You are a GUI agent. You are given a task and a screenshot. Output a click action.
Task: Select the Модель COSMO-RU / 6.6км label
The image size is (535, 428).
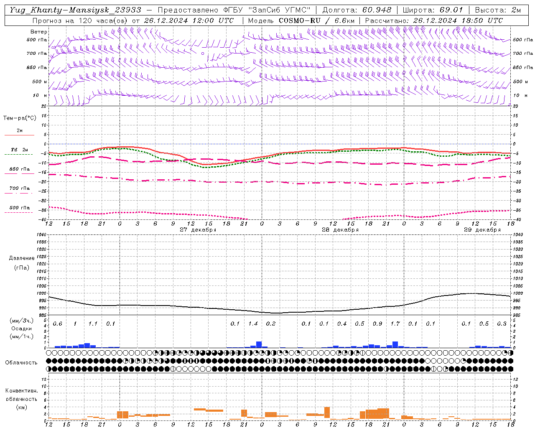[301, 20]
